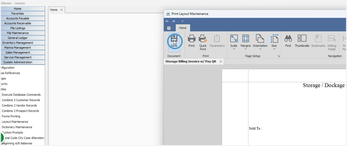The height and width of the screenshot is (146, 347).
Task: Open Accounts Payable module
Action: pos(23,18)
